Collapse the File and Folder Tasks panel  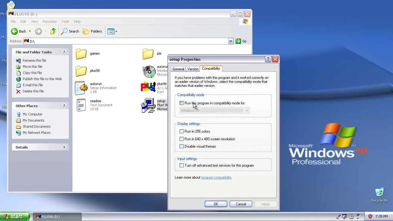point(64,52)
